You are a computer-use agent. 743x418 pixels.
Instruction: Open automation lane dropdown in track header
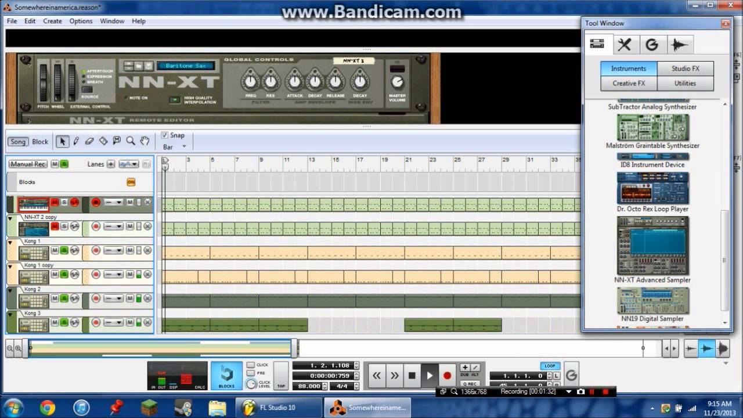pos(128,164)
